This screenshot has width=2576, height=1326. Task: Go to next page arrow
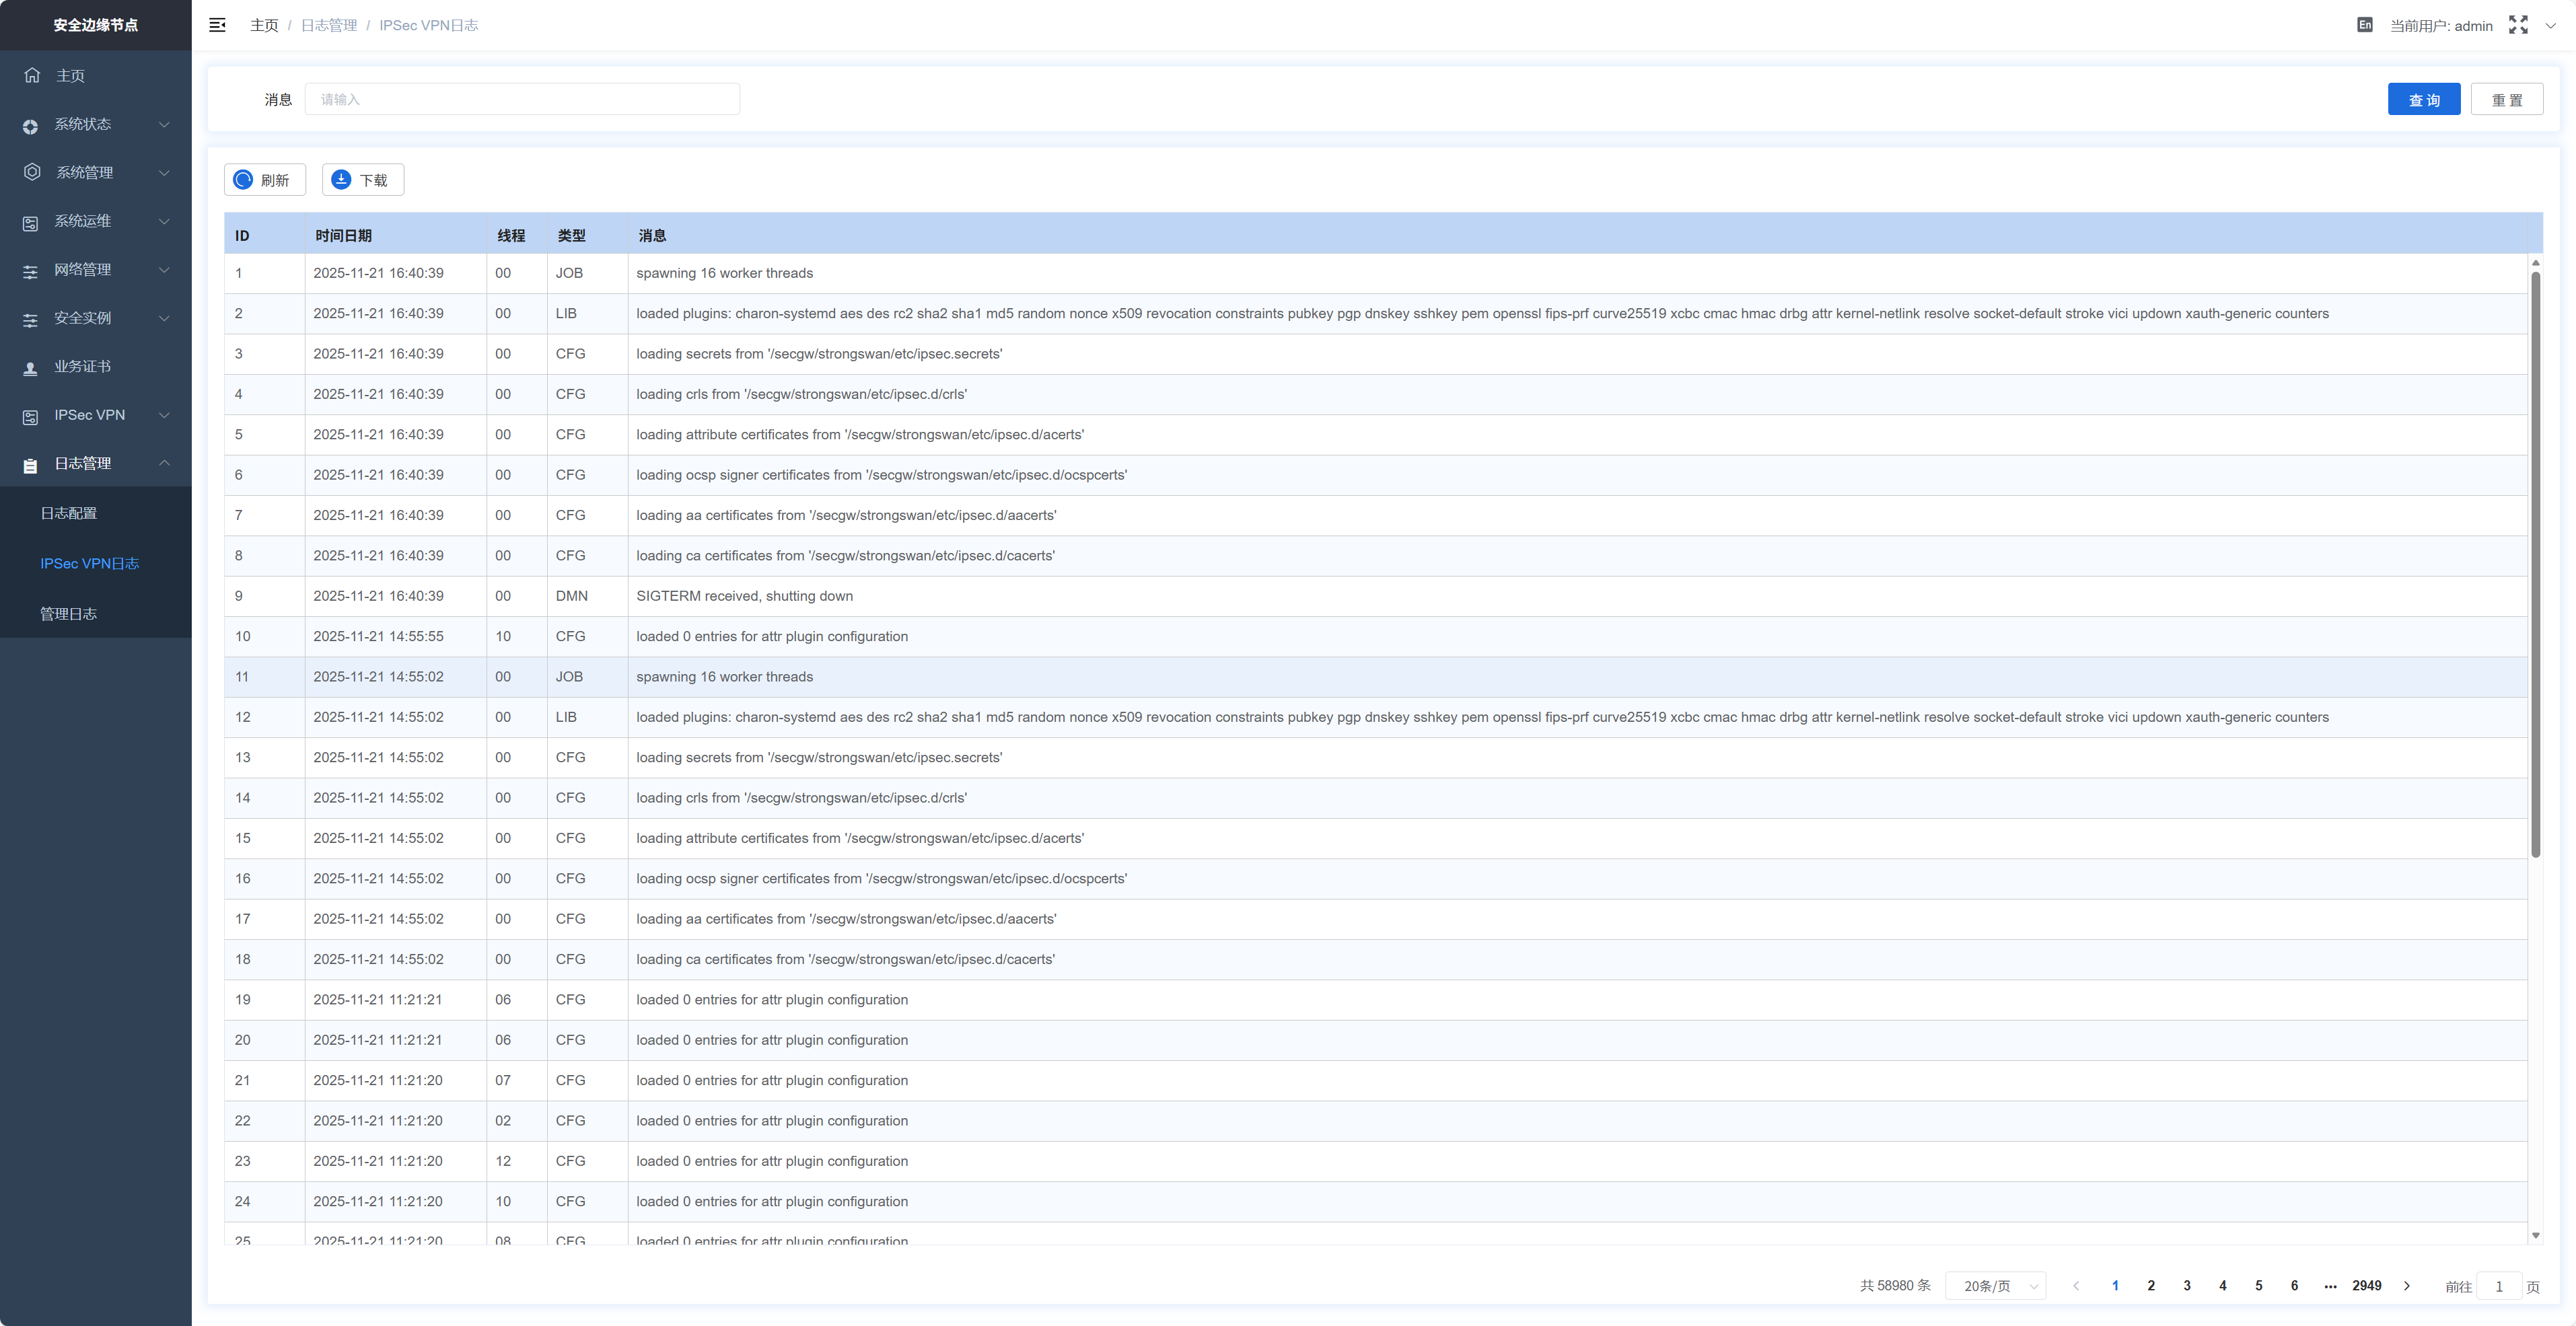(2407, 1286)
